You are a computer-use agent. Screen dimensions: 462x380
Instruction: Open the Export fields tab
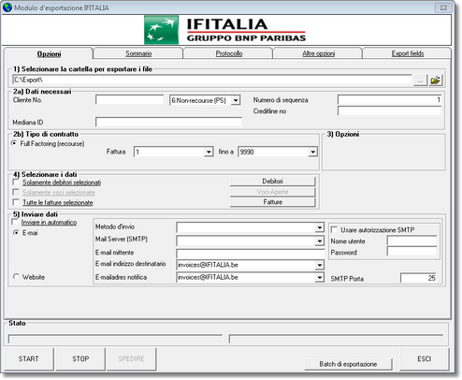click(x=408, y=53)
